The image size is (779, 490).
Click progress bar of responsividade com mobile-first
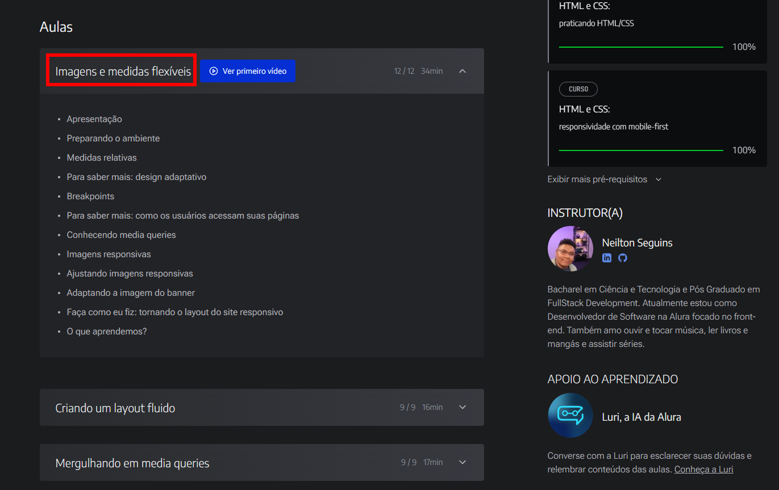click(x=641, y=150)
